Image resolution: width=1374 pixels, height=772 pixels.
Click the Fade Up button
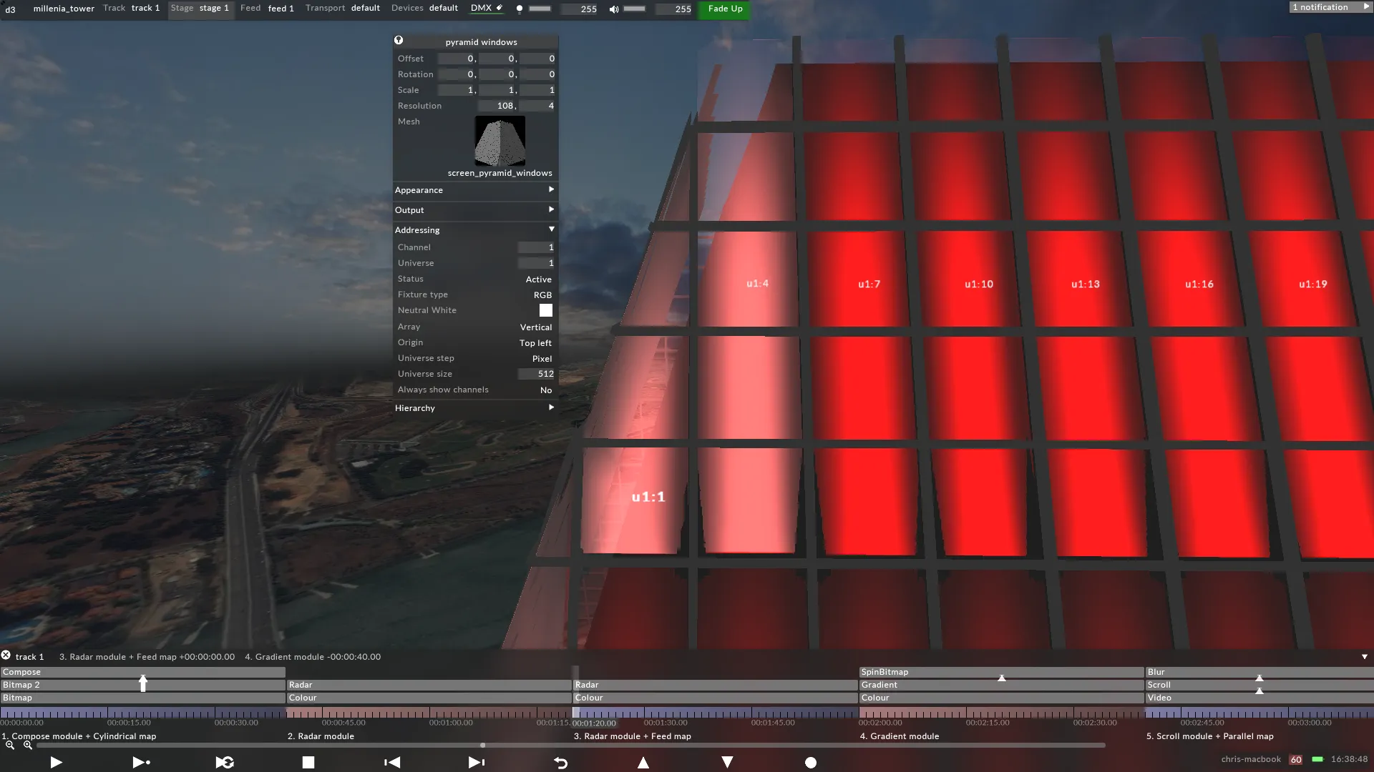725,9
